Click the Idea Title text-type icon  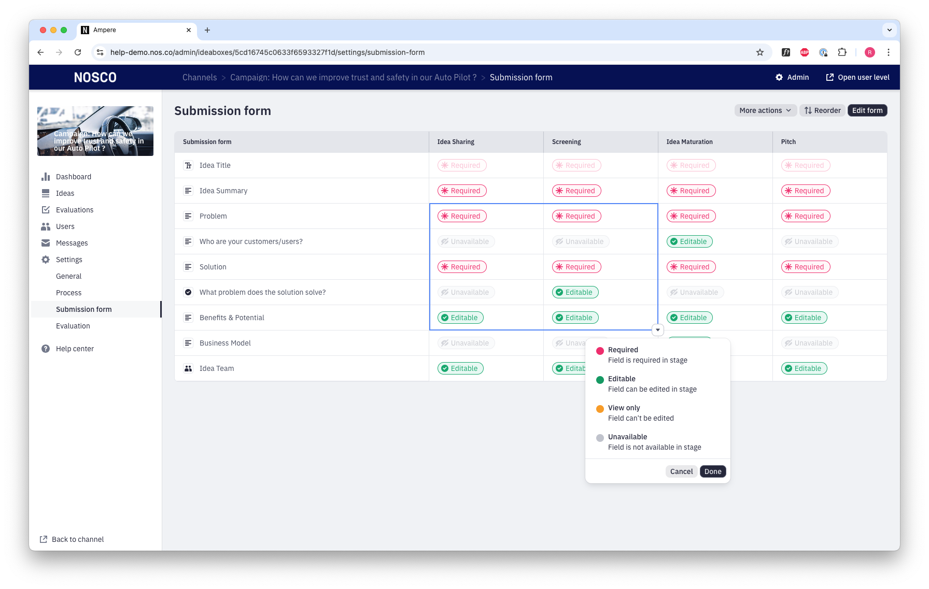188,165
